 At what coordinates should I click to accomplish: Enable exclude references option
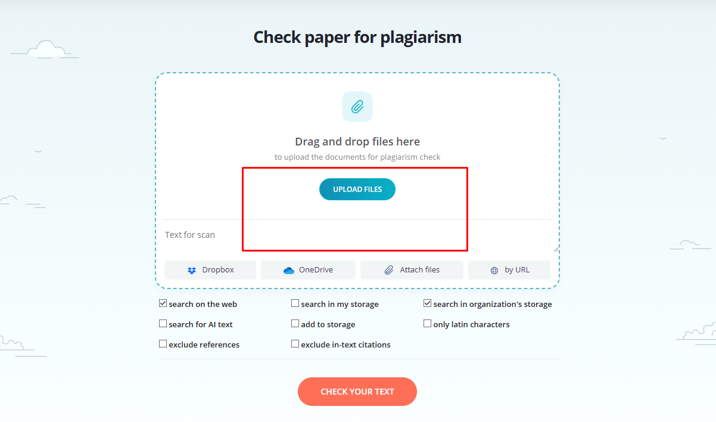(x=163, y=344)
